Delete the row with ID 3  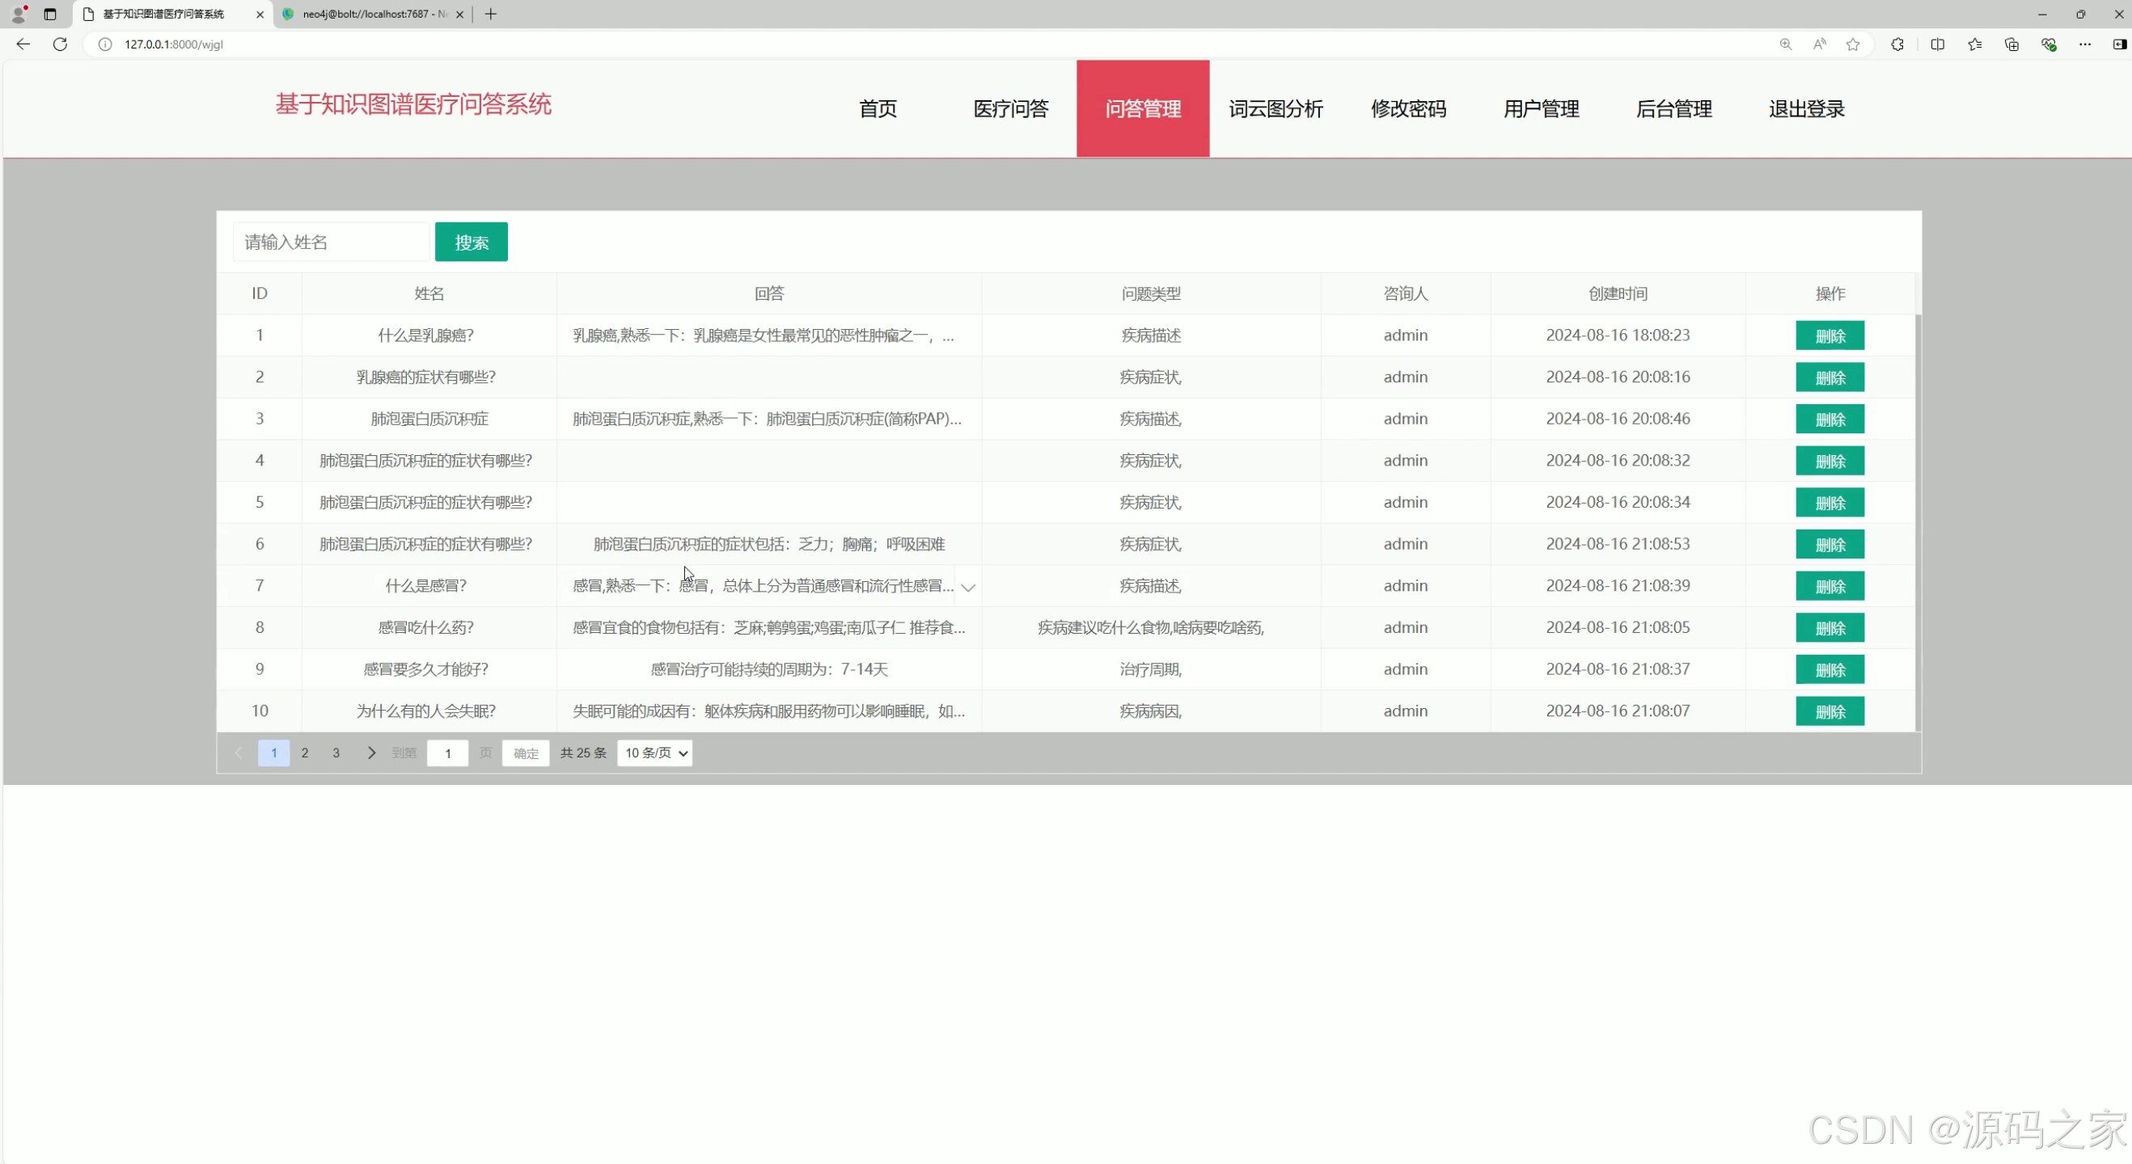[1829, 420]
